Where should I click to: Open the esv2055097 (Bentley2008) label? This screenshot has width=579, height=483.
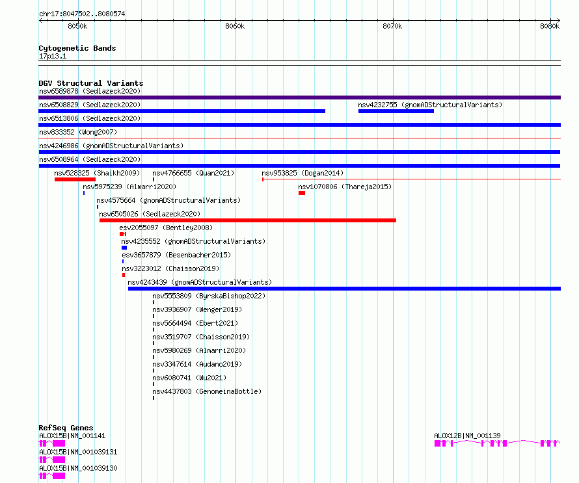tap(166, 228)
